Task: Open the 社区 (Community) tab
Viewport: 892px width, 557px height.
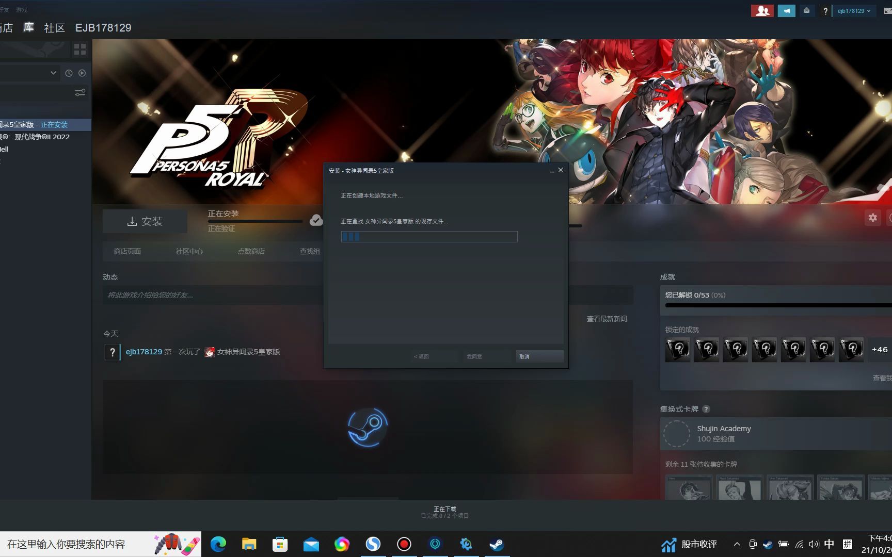Action: point(55,28)
